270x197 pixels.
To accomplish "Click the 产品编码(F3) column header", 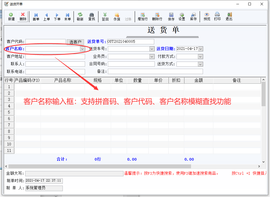I will point(27,80).
